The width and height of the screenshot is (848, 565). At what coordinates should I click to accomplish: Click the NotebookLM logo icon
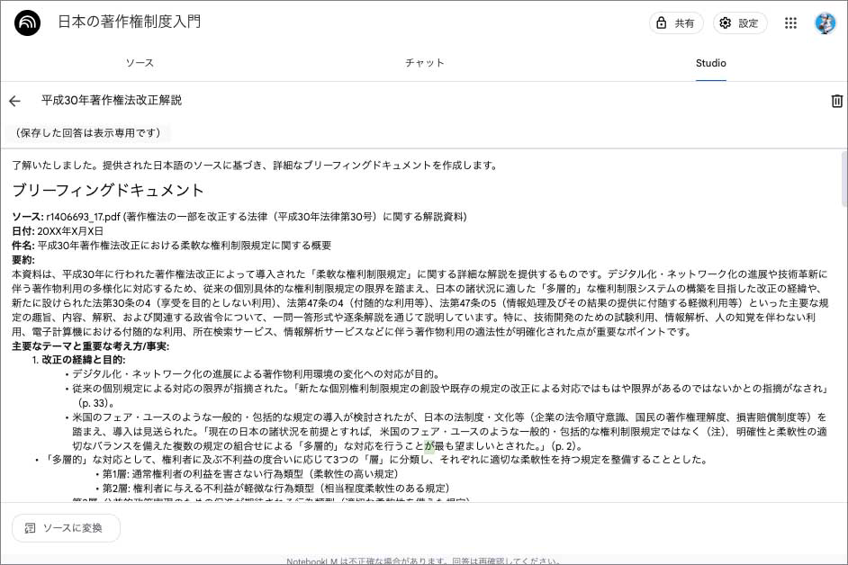click(28, 23)
